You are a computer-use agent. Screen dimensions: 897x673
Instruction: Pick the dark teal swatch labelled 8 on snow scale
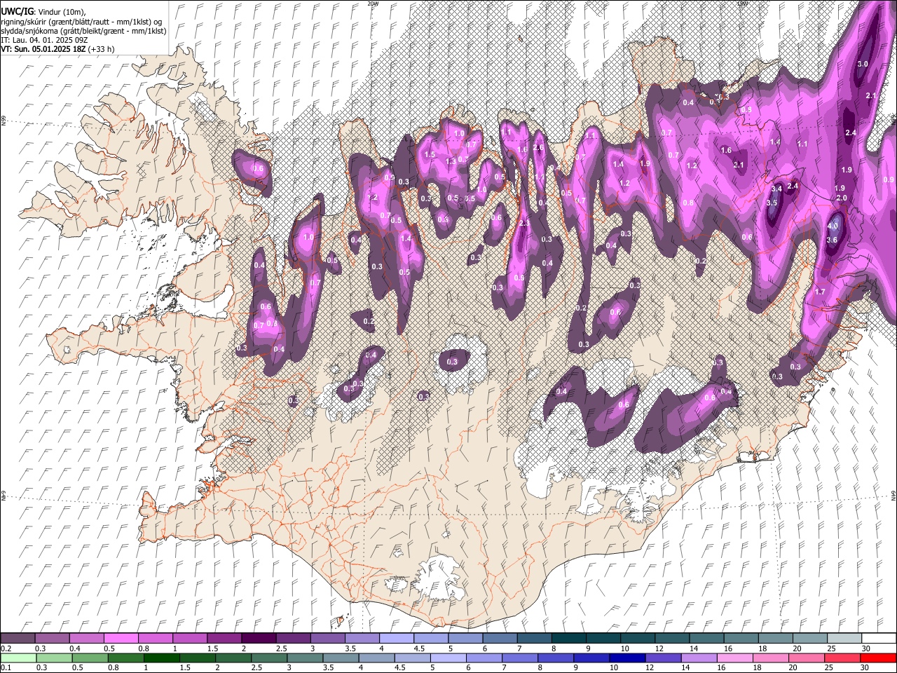coord(568,639)
